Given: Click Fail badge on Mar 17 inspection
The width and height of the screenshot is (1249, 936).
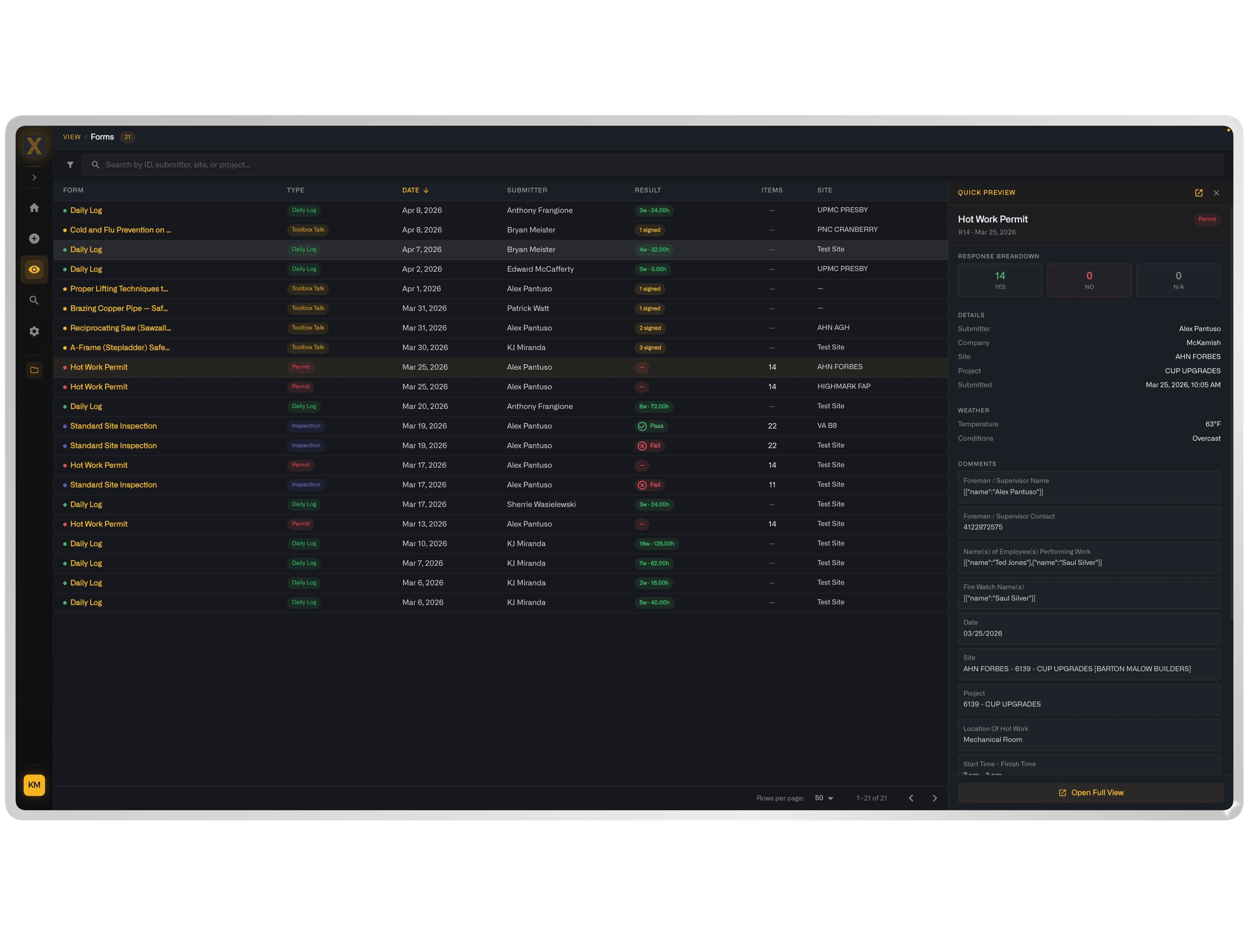Looking at the screenshot, I should coord(649,485).
